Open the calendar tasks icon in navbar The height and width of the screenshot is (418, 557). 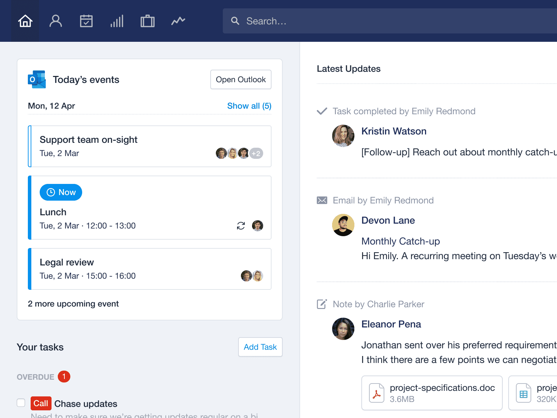pyautogui.click(x=86, y=21)
